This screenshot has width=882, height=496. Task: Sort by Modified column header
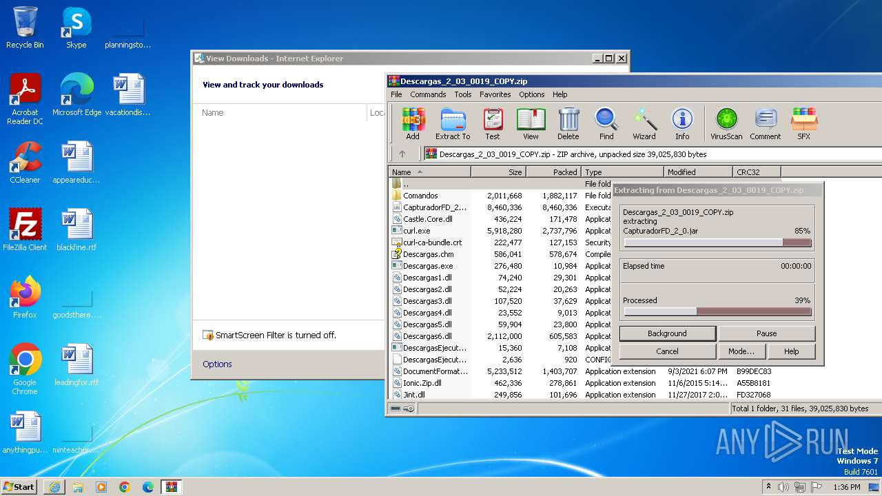coord(698,172)
